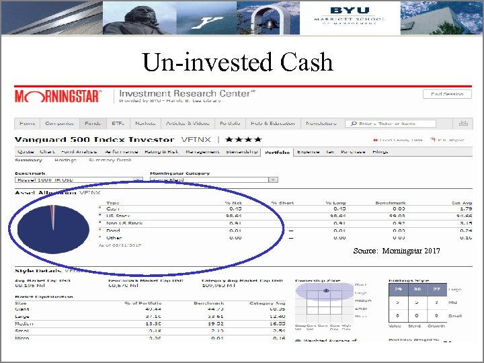
Task: Open the Help & Education tab
Action: 273,124
